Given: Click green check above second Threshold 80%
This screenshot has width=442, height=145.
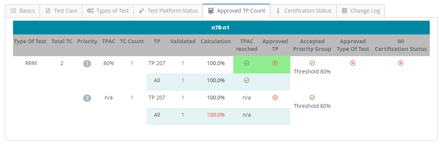Looking at the screenshot, I should 312,98.
